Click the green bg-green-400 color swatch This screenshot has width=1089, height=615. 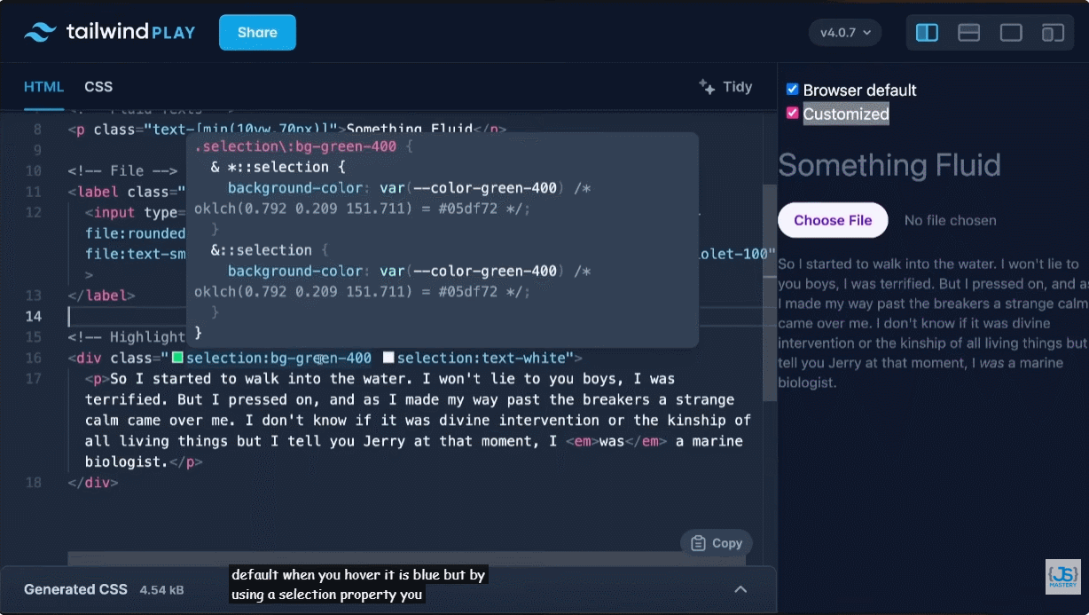click(x=177, y=358)
